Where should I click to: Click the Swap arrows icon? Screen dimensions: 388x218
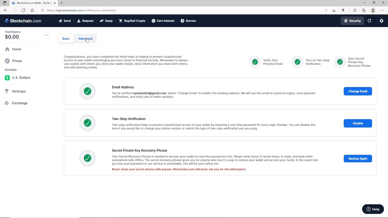[x=102, y=21]
